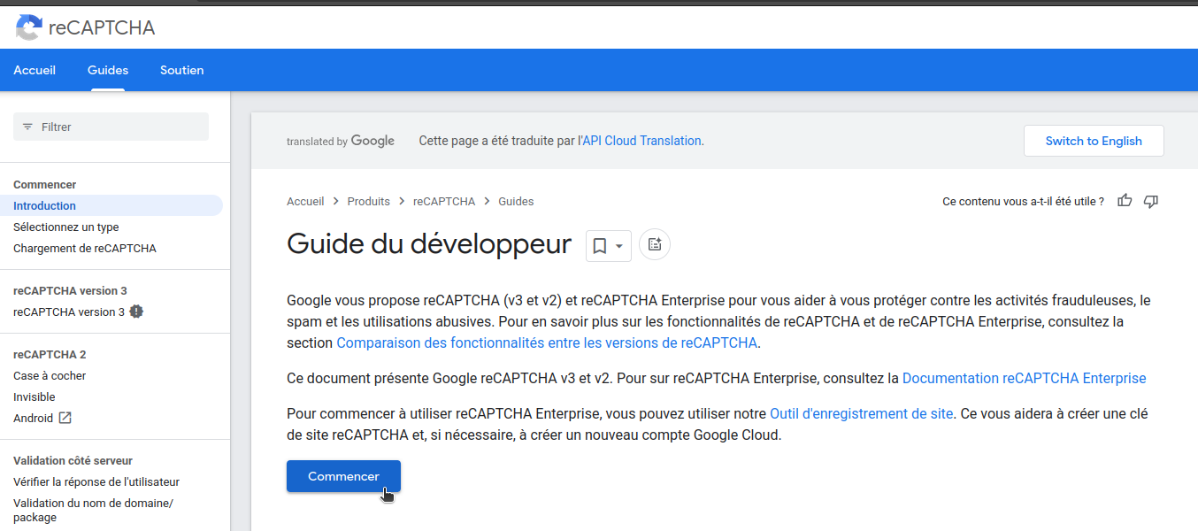Screen dimensions: 1198x531
Task: Select Introduction in the sidebar
Action: tap(111, 205)
